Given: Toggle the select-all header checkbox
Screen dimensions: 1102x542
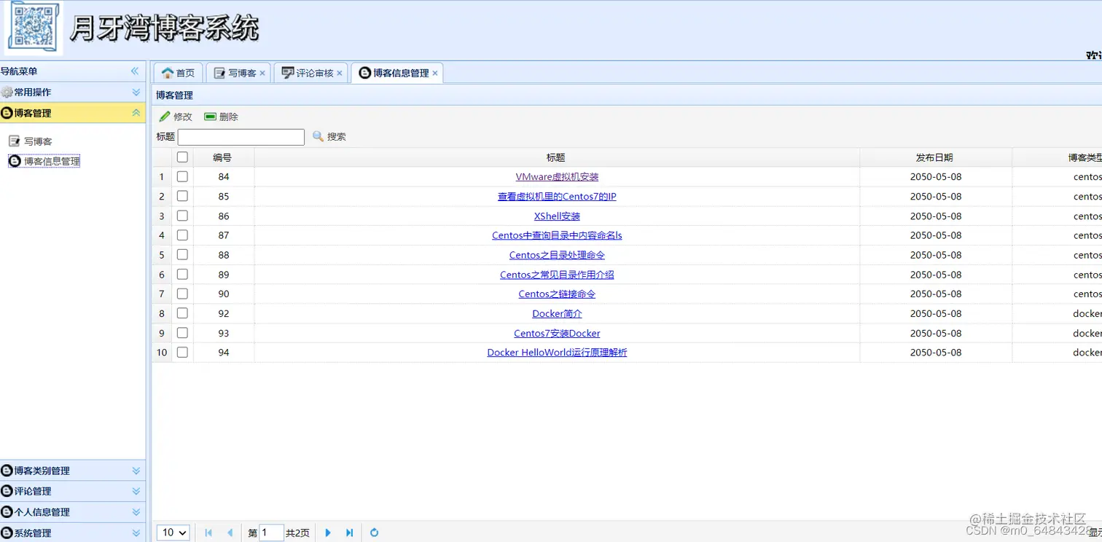Looking at the screenshot, I should (182, 157).
